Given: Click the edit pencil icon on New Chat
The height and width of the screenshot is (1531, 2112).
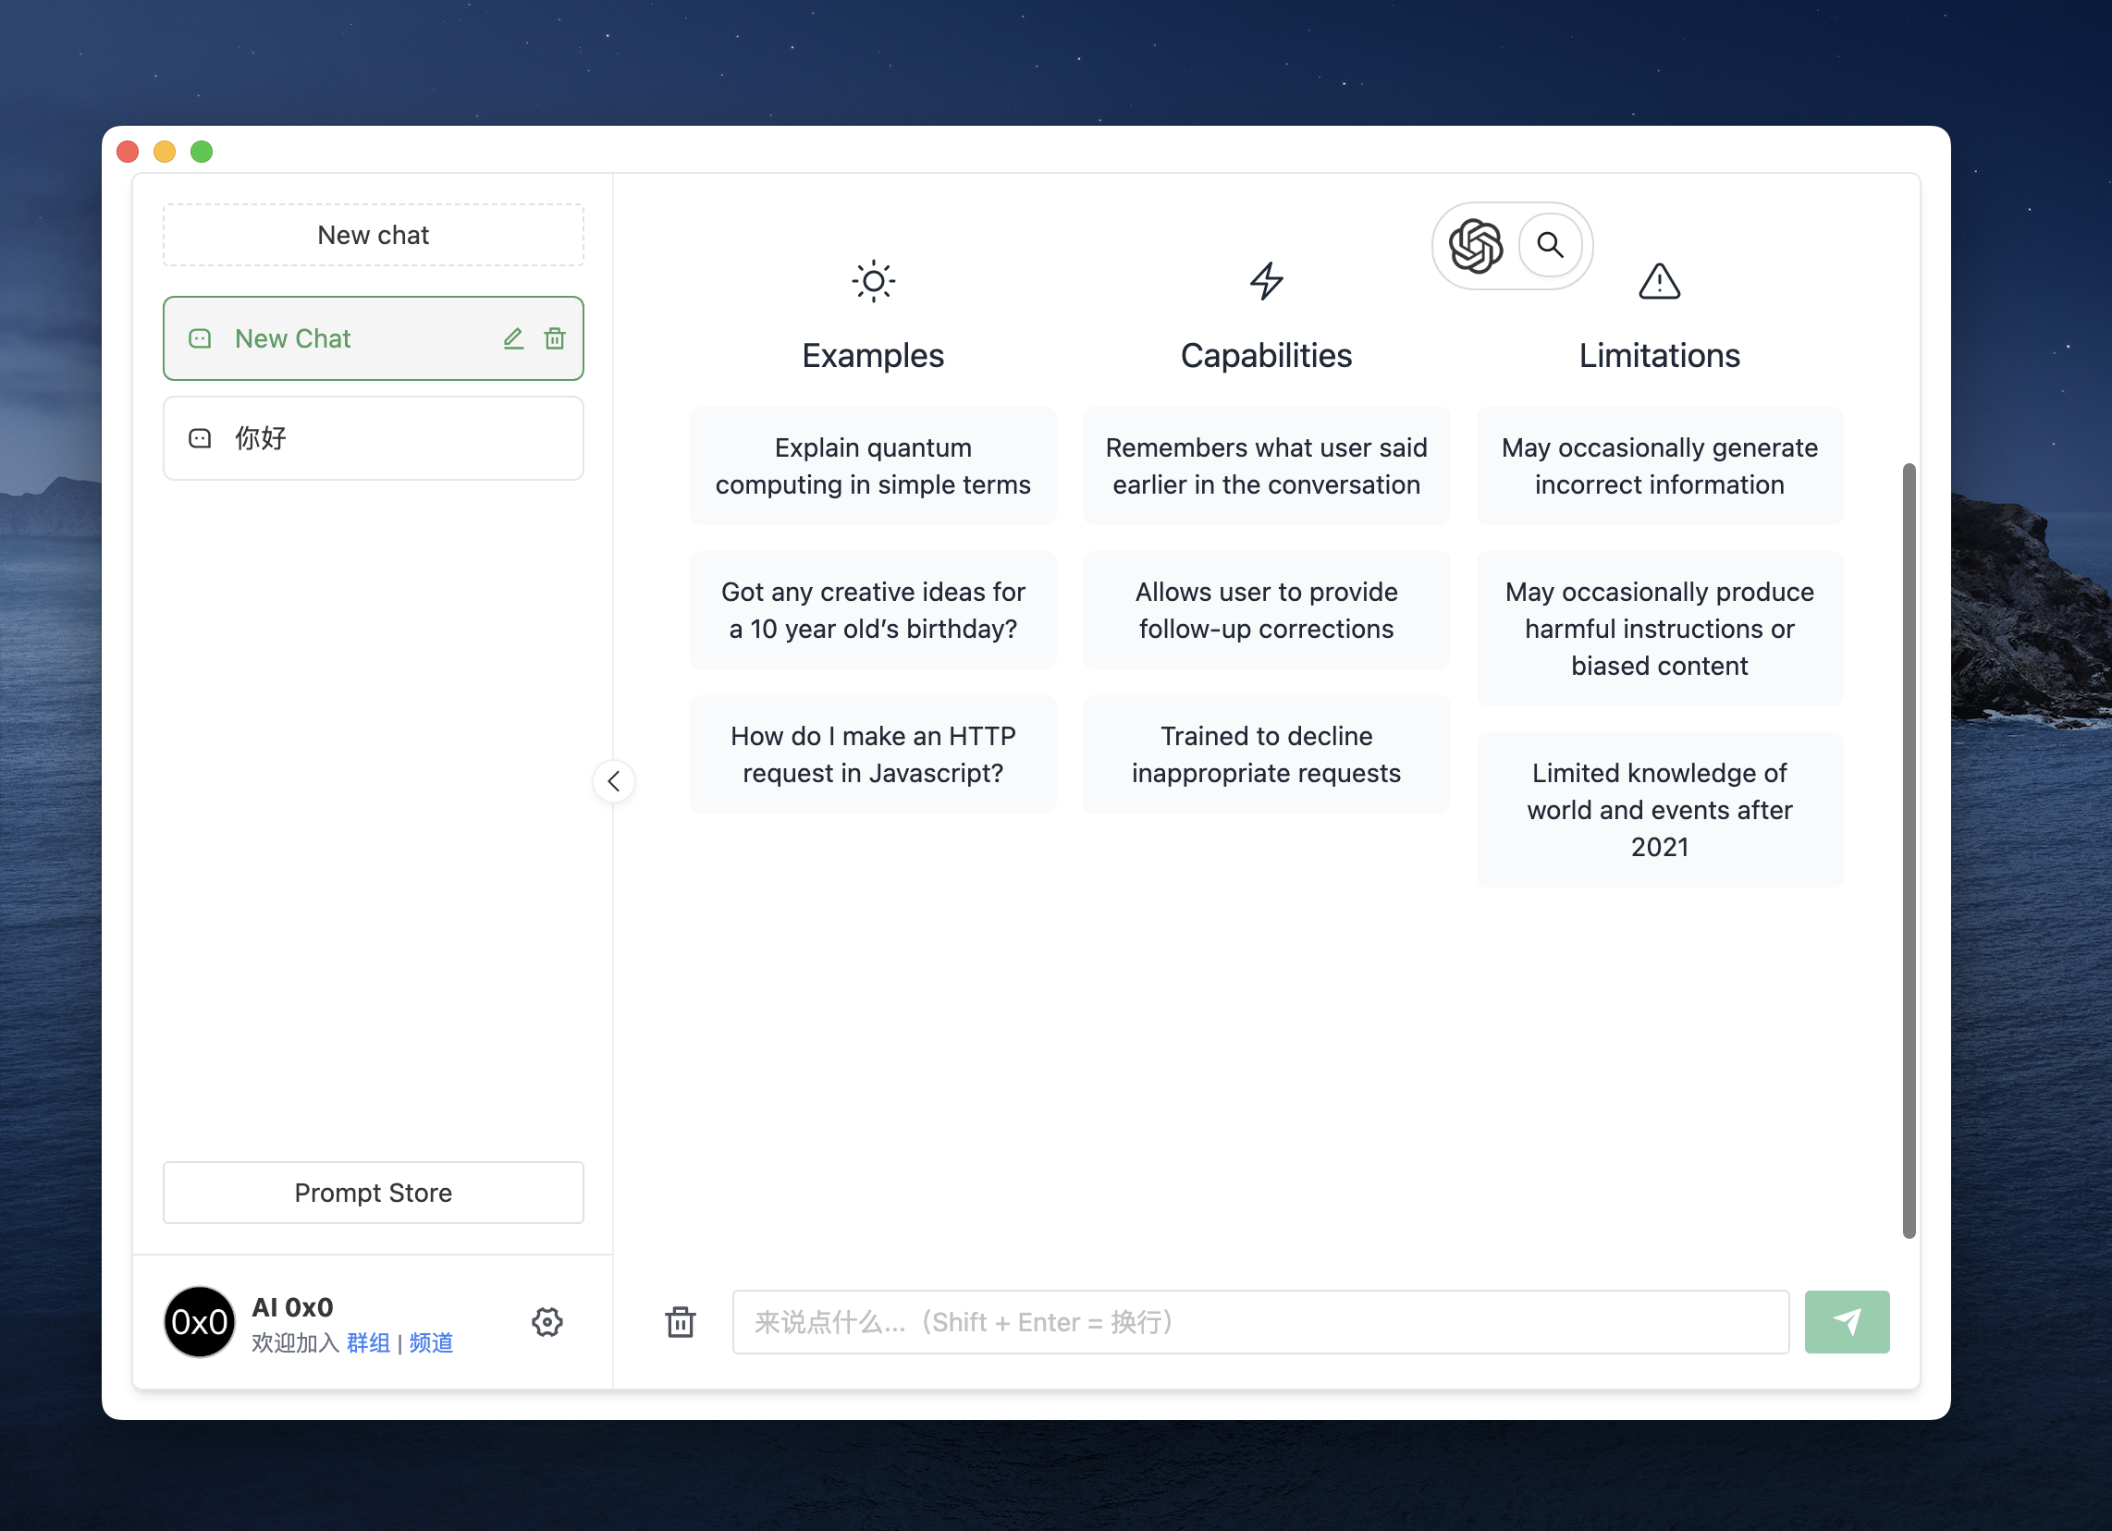Looking at the screenshot, I should click(x=513, y=339).
